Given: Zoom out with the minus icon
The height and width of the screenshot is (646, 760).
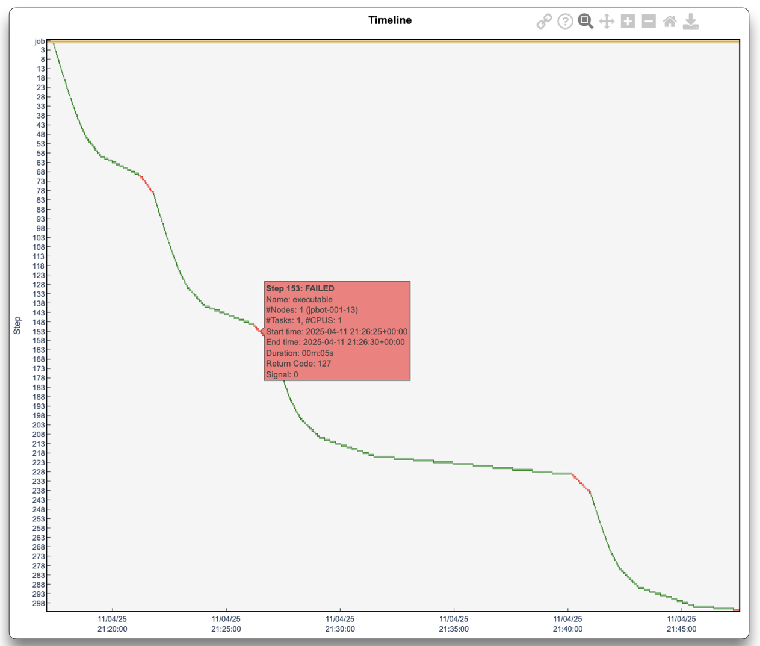Looking at the screenshot, I should pos(649,22).
